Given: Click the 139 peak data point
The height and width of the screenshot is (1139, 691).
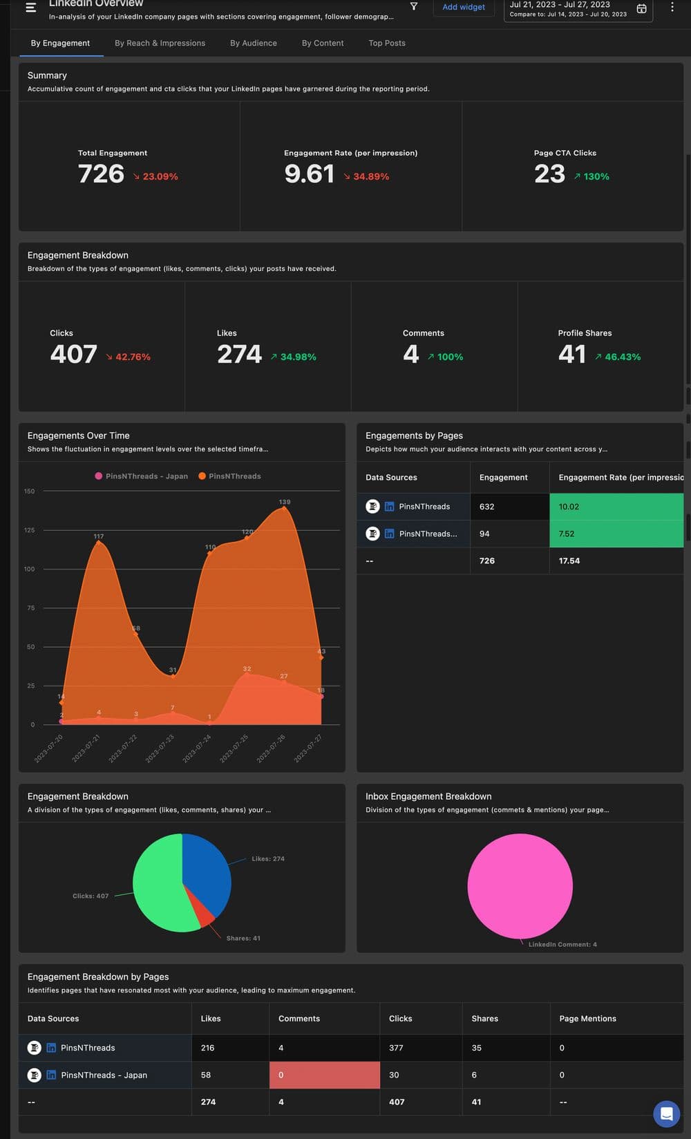Looking at the screenshot, I should pyautogui.click(x=284, y=509).
